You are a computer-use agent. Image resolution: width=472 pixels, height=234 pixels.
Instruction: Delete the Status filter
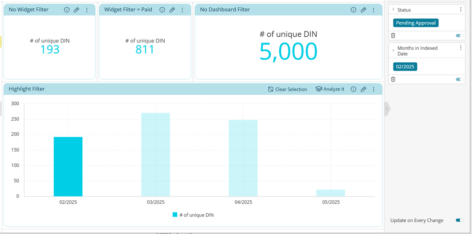tap(393, 35)
